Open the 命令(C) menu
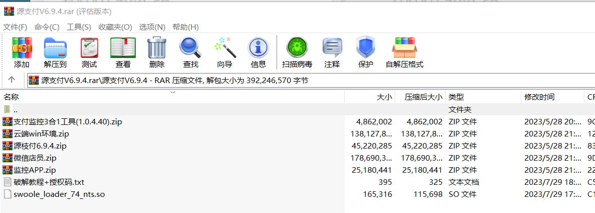Screen dimensions: 595x213 (x=46, y=27)
